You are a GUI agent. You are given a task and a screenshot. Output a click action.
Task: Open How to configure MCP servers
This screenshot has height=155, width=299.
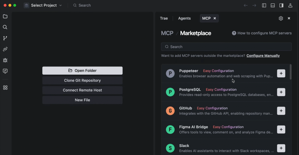pyautogui.click(x=265, y=33)
